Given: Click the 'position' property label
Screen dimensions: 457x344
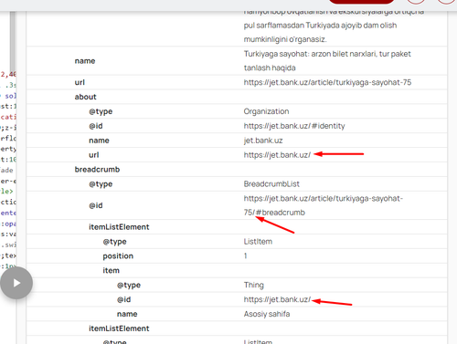Looking at the screenshot, I should click(118, 256).
